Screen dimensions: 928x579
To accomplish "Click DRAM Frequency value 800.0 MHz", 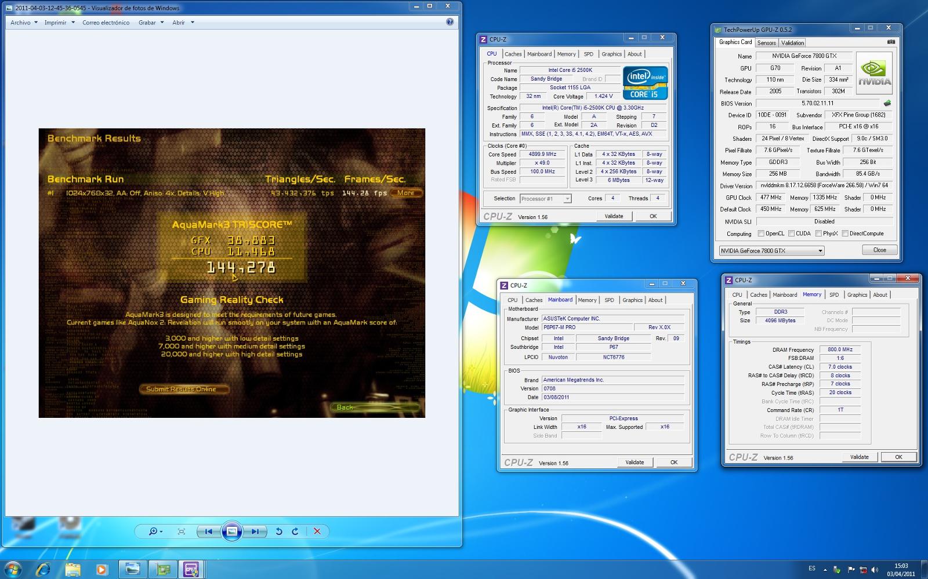I will point(840,349).
